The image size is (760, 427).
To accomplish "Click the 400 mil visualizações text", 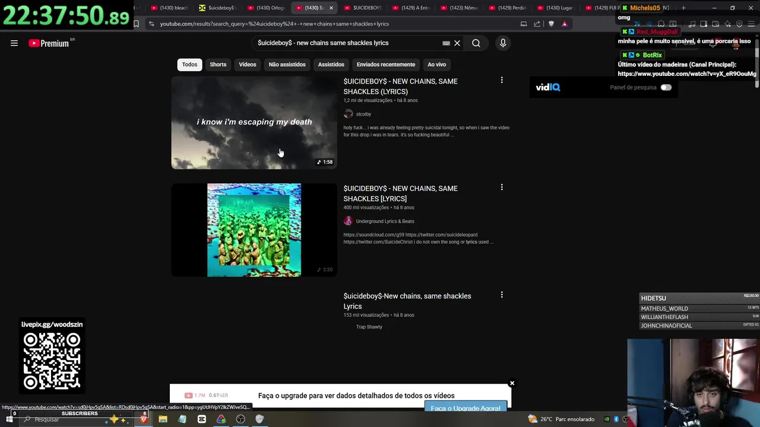I will pos(366,208).
